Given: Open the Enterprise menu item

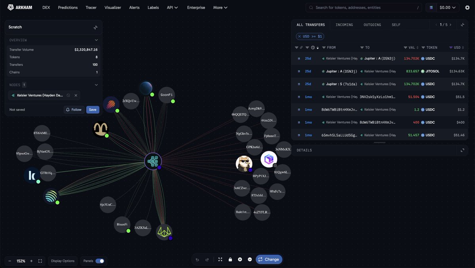Looking at the screenshot, I should tap(196, 8).
